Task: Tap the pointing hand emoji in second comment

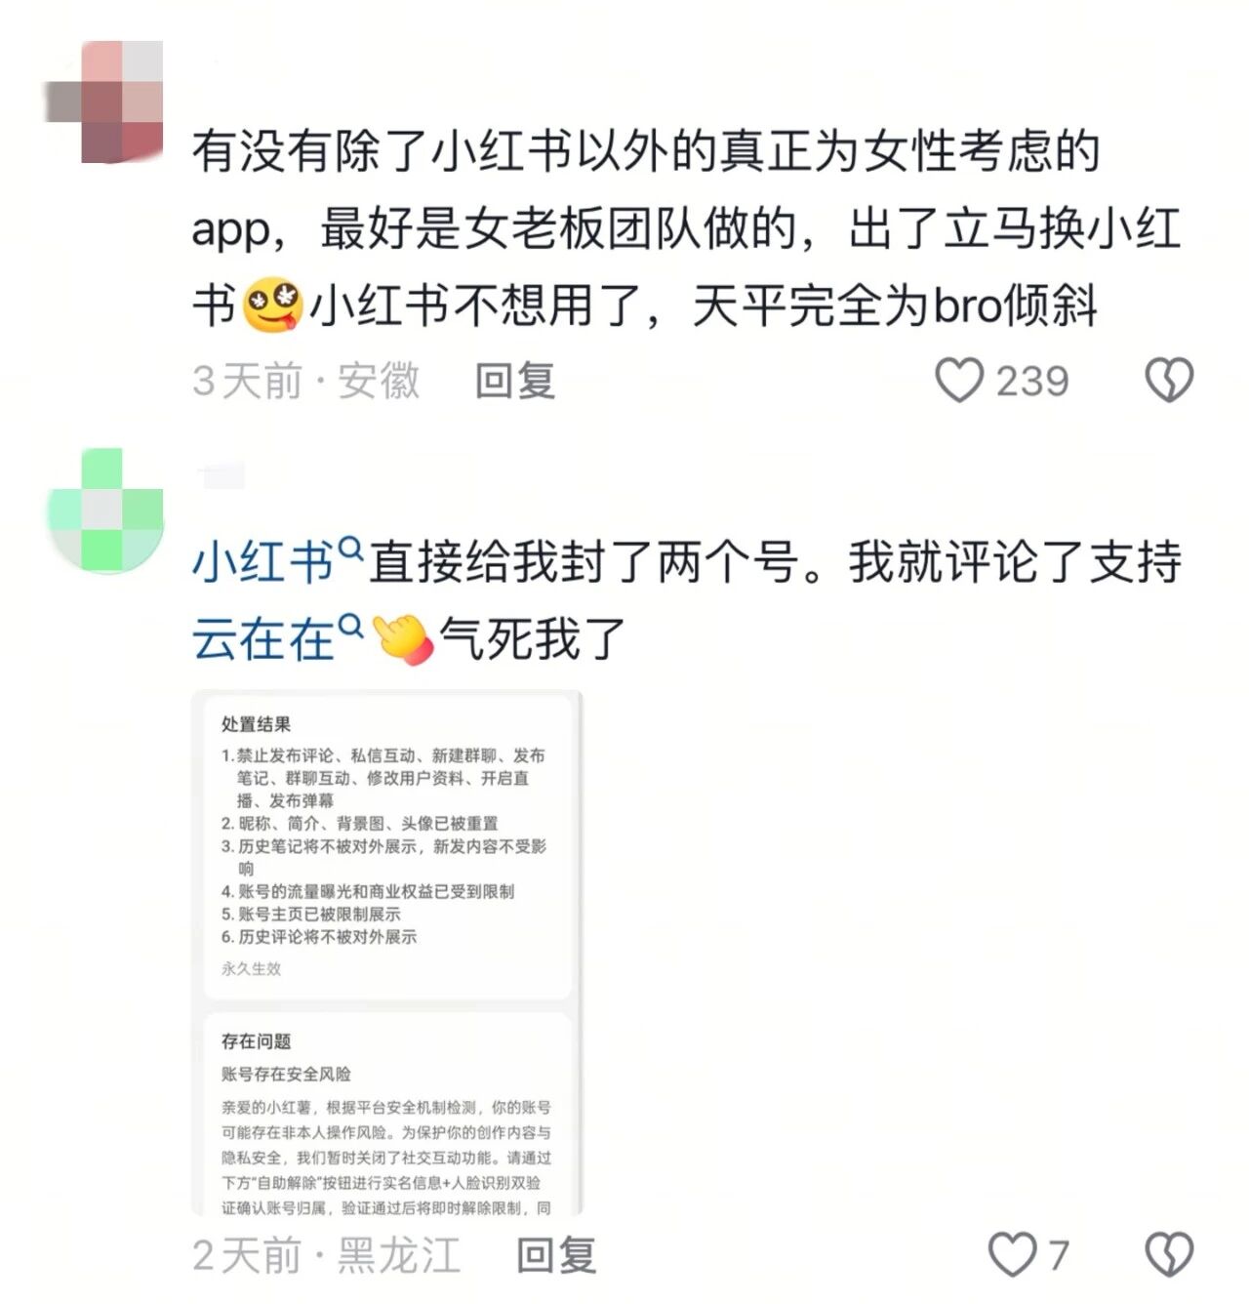Action: click(x=402, y=640)
